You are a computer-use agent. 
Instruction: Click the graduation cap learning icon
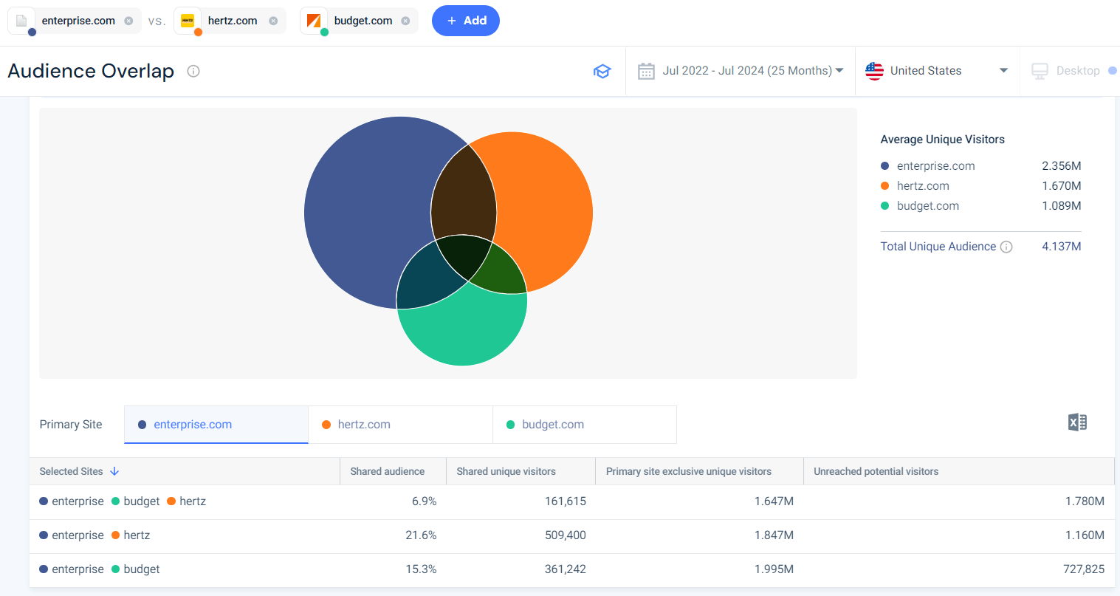tap(602, 71)
